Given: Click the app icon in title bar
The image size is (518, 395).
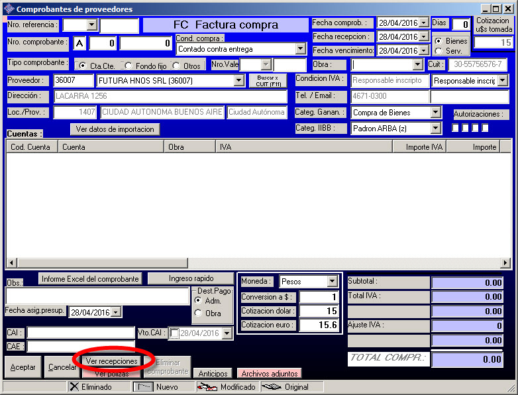Looking at the screenshot, I should click(8, 9).
